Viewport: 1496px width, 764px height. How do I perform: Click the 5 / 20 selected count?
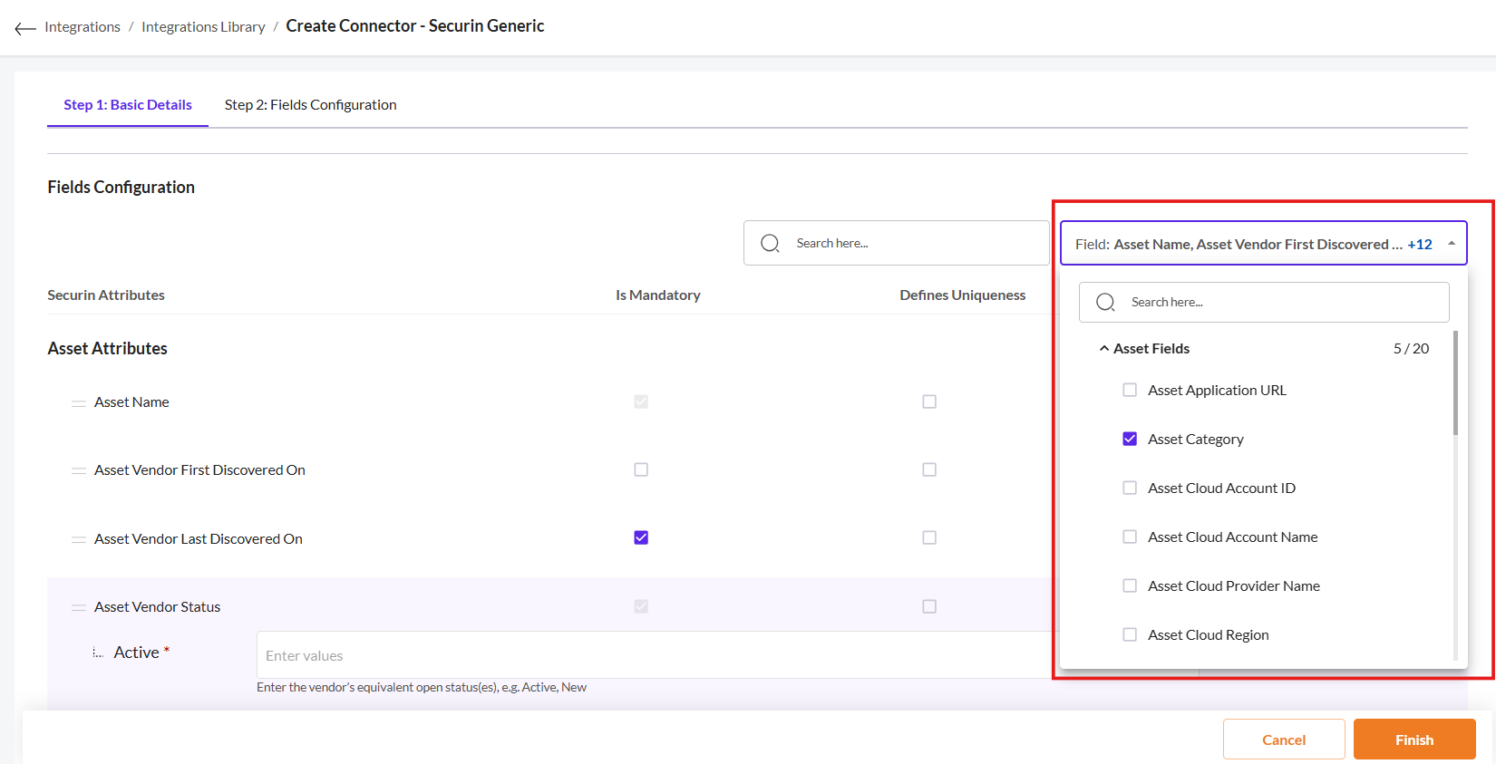coord(1411,348)
